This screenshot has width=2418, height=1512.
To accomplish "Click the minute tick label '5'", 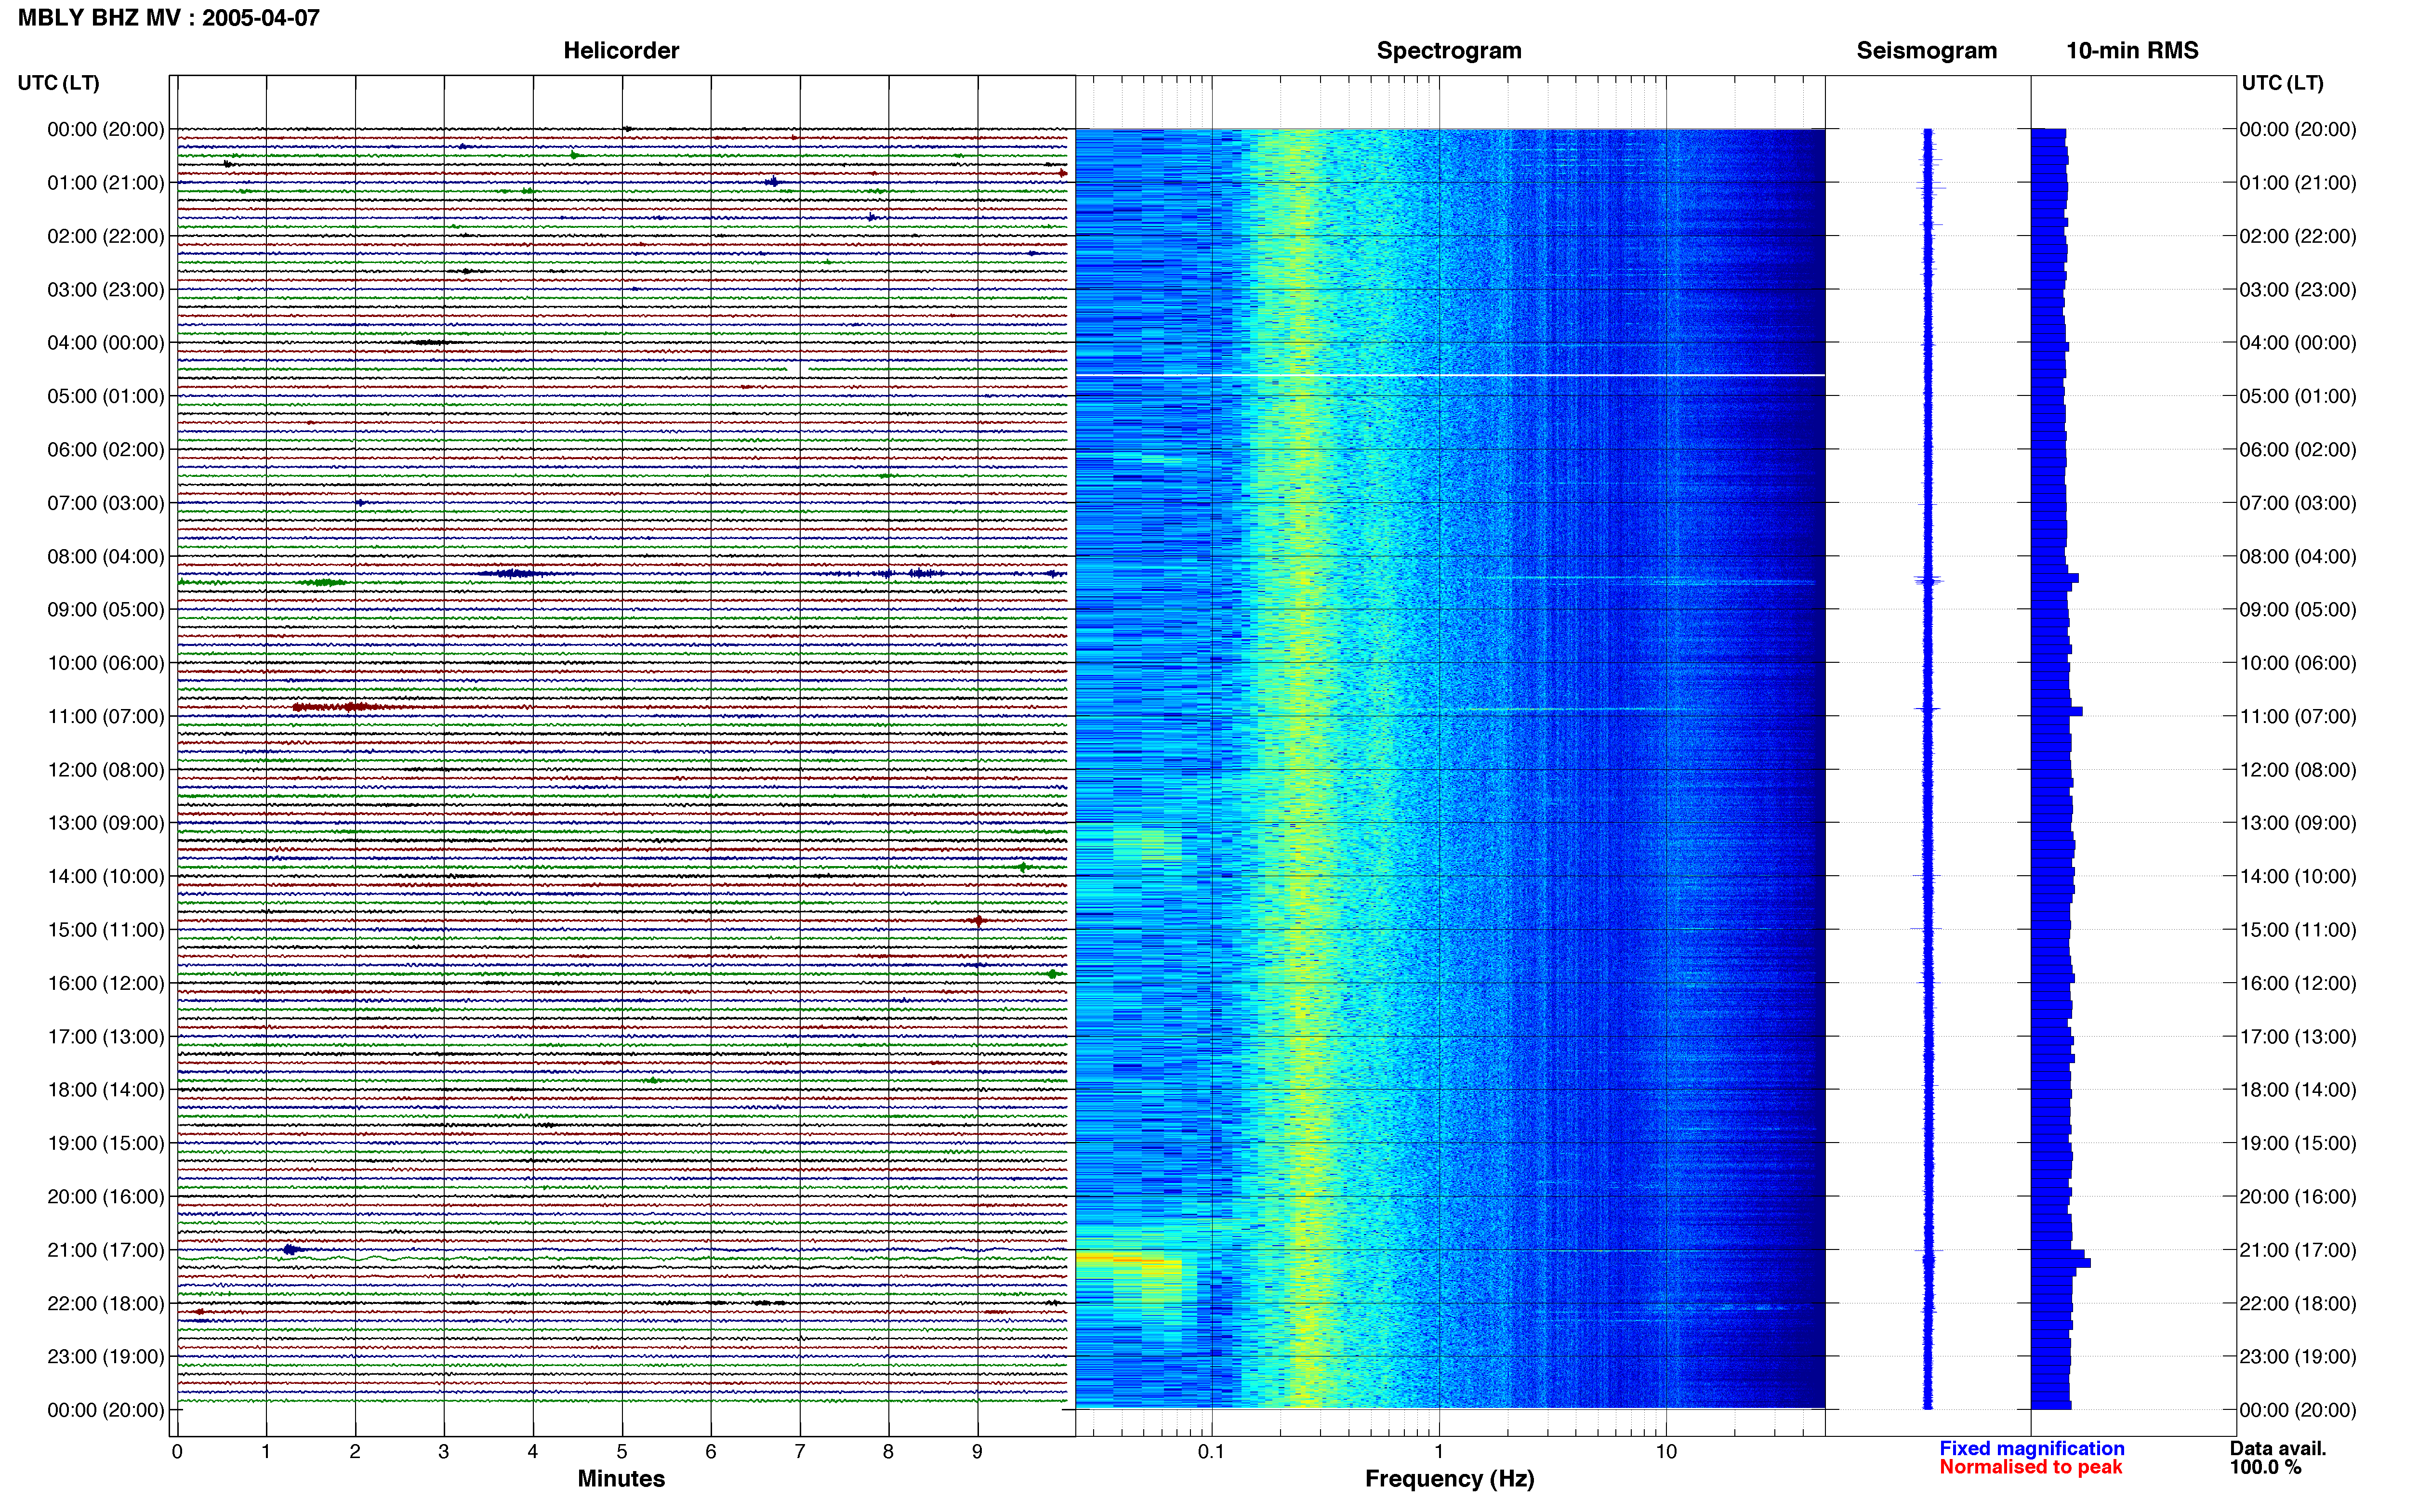I will click(x=622, y=1452).
